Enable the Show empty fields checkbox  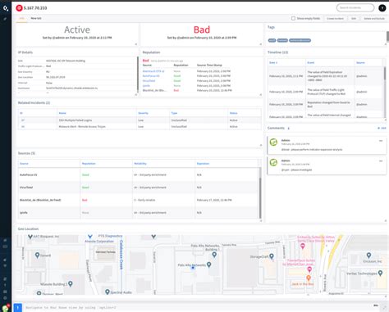(x=293, y=18)
